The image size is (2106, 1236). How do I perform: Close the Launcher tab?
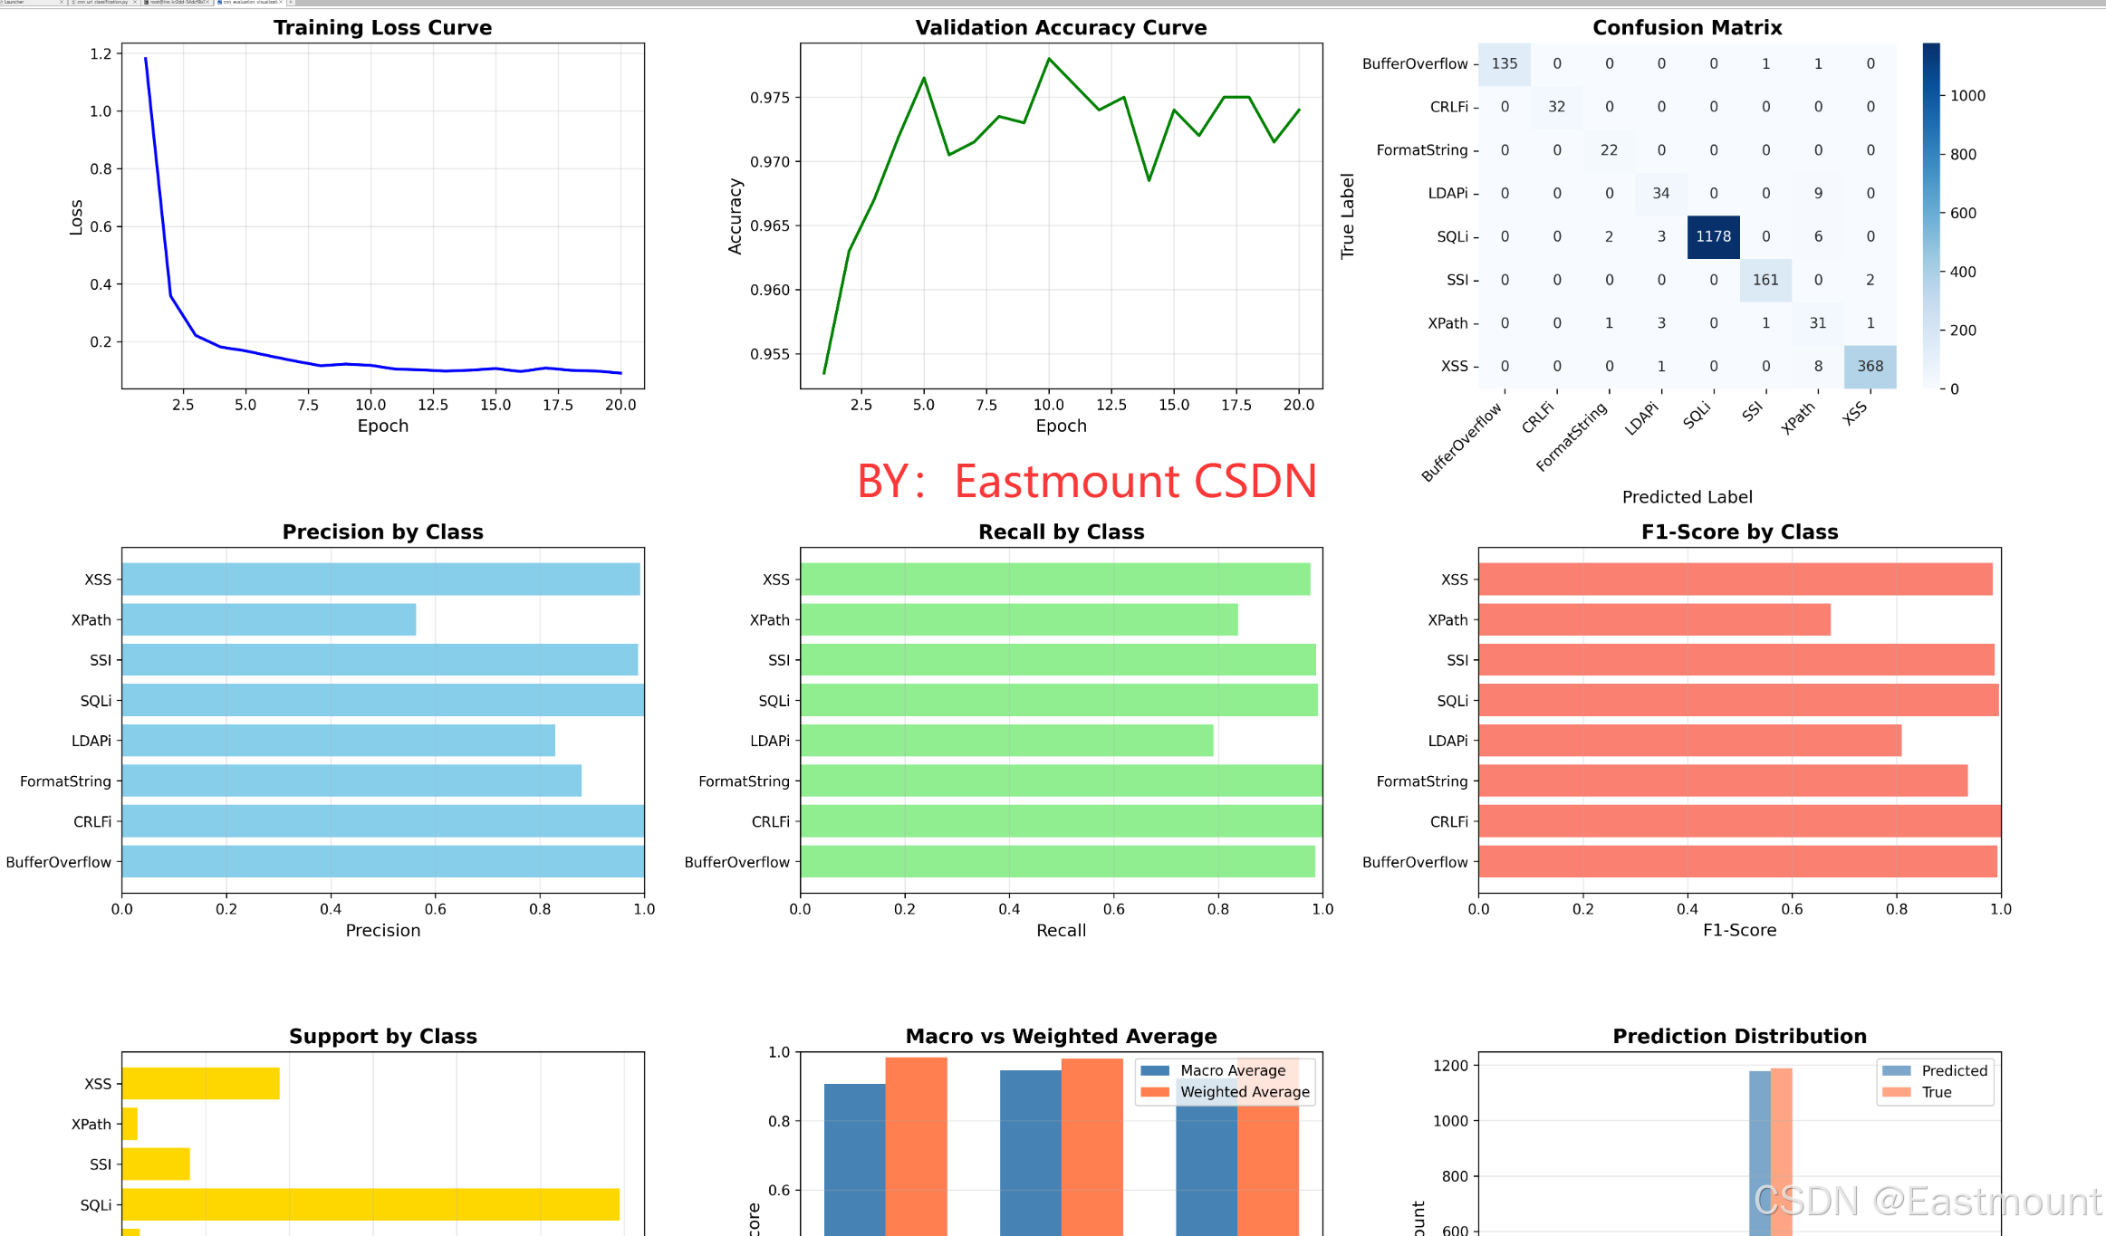click(x=62, y=3)
